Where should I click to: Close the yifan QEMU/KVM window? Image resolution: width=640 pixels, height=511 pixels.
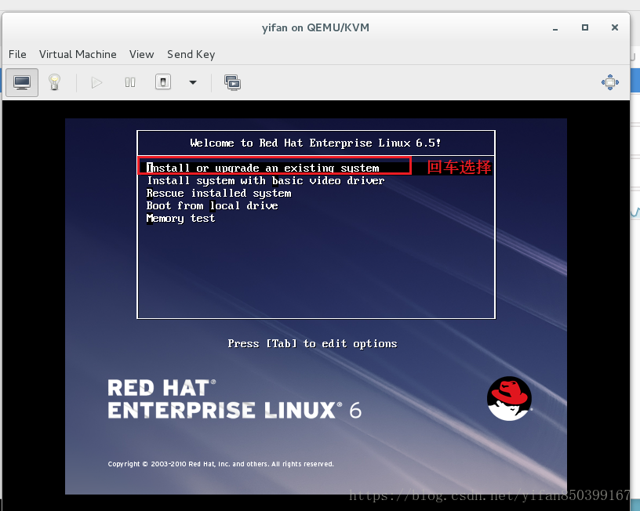pos(615,27)
